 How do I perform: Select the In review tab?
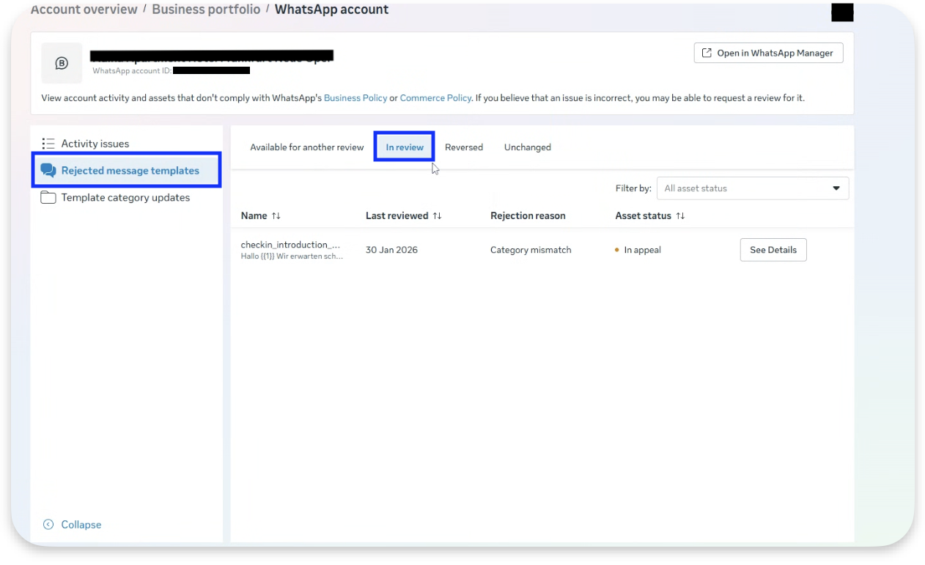[x=405, y=147]
